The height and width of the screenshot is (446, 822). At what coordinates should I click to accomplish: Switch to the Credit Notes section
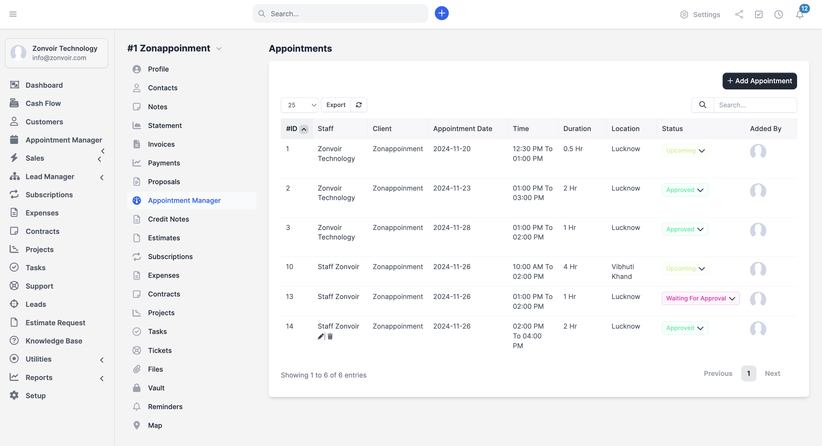(168, 219)
